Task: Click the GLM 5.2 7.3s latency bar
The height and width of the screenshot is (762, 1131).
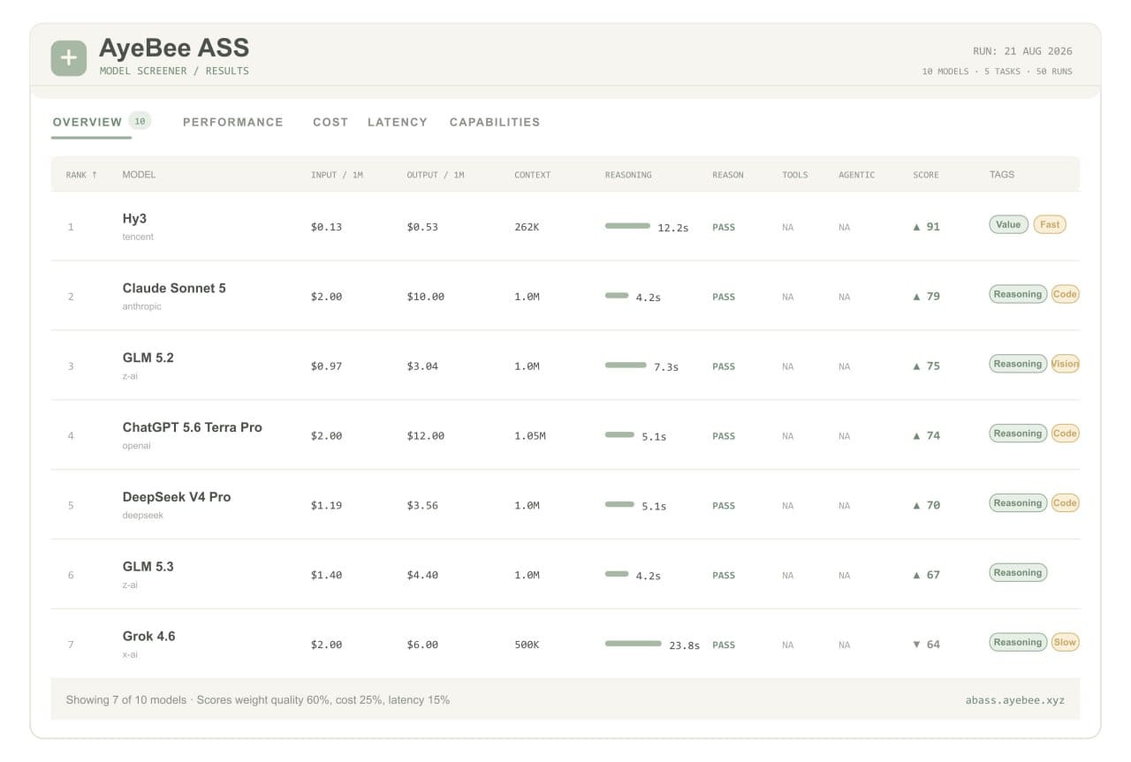Action: click(x=626, y=365)
